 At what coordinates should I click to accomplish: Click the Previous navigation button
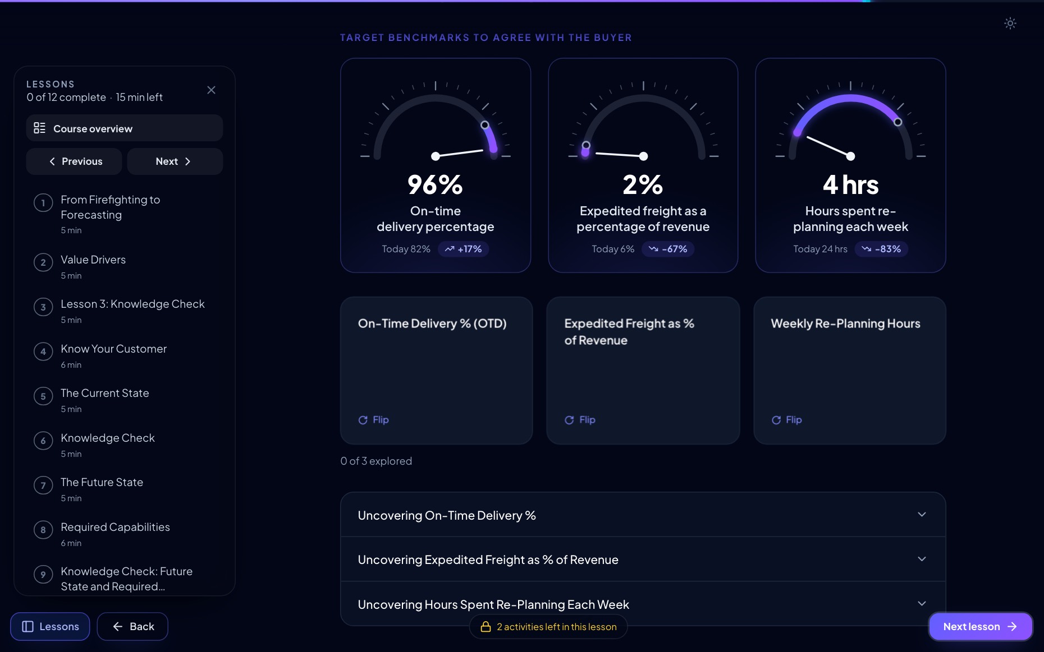tap(74, 161)
